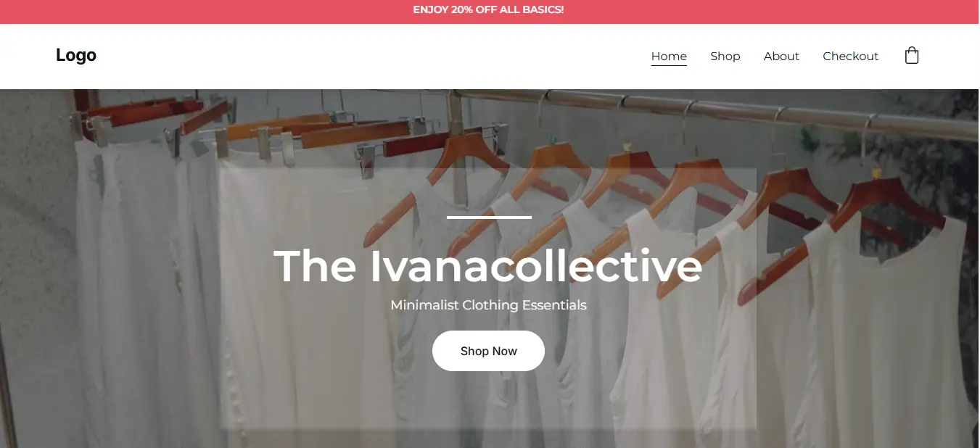
Task: Click the heading The Ivanacollective
Action: point(488,266)
